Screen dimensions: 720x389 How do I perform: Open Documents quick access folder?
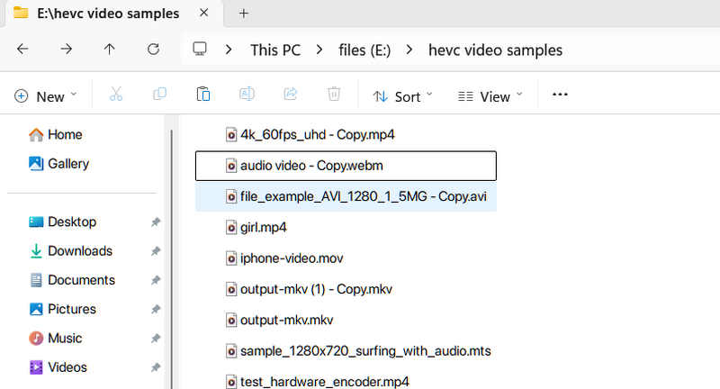pyautogui.click(x=72, y=280)
